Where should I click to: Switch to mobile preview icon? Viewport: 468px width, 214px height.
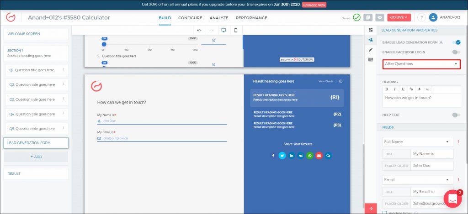236,30
